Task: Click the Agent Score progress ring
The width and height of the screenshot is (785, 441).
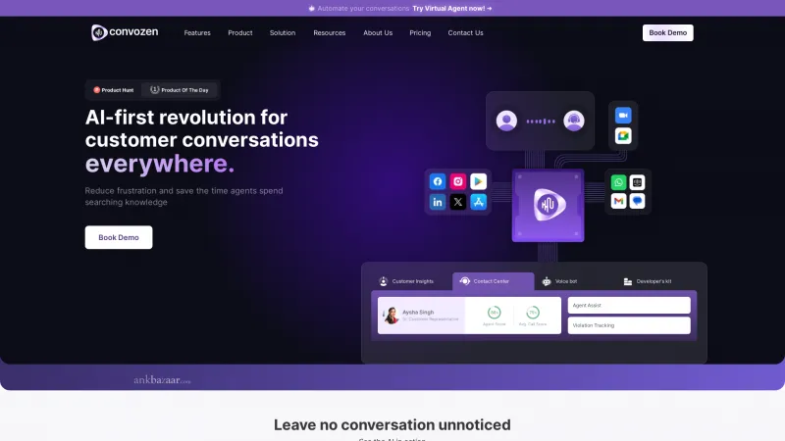Action: tap(495, 313)
